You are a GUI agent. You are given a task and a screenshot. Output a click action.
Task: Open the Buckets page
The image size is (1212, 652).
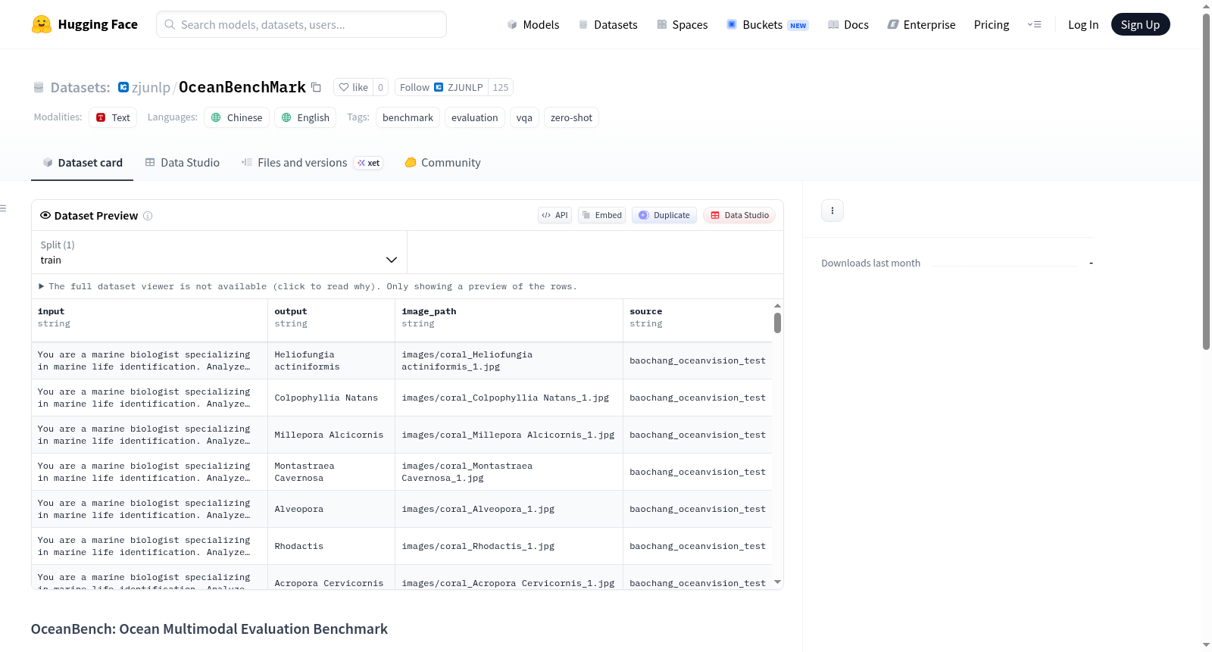767,25
